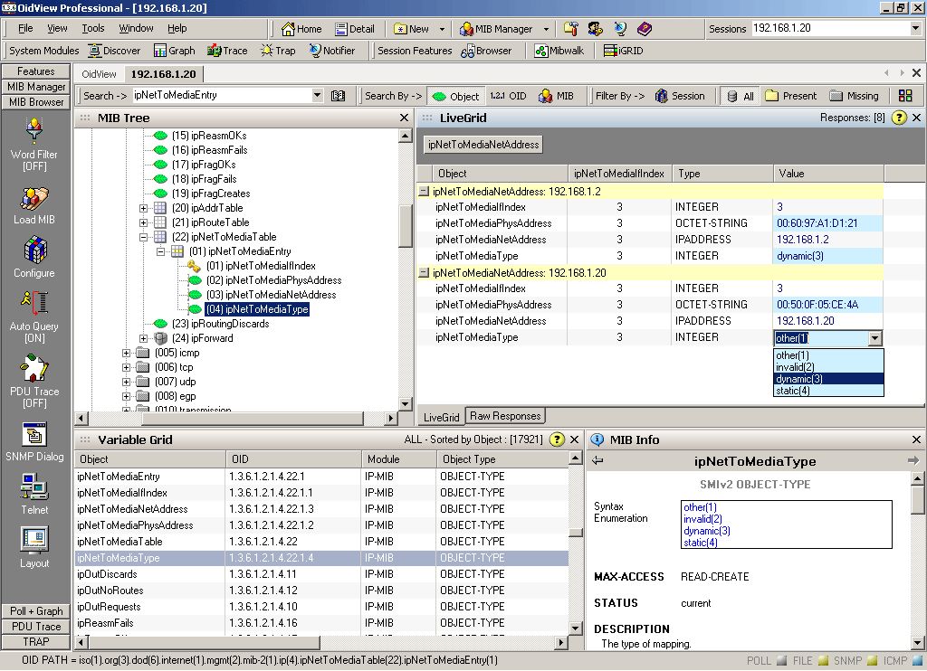Screen dimensions: 927x671
Task: Collapse the ipNetToMediaTable tree node
Action: tap(144, 237)
